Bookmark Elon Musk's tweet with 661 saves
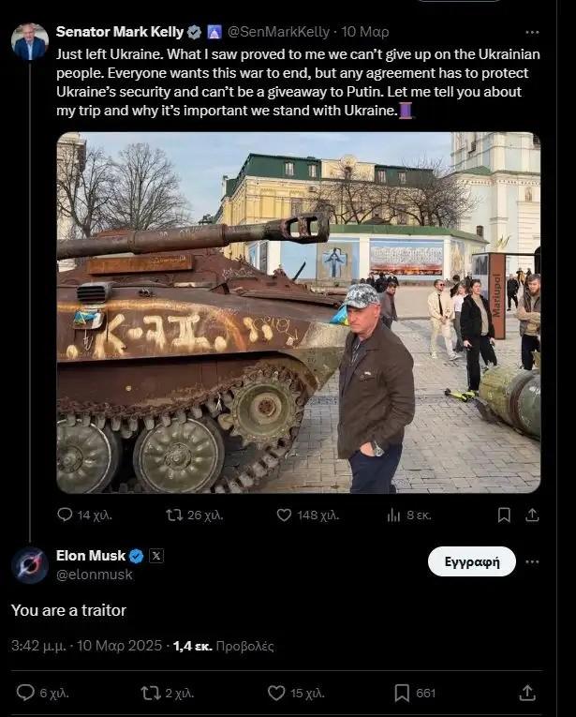 tap(414, 694)
